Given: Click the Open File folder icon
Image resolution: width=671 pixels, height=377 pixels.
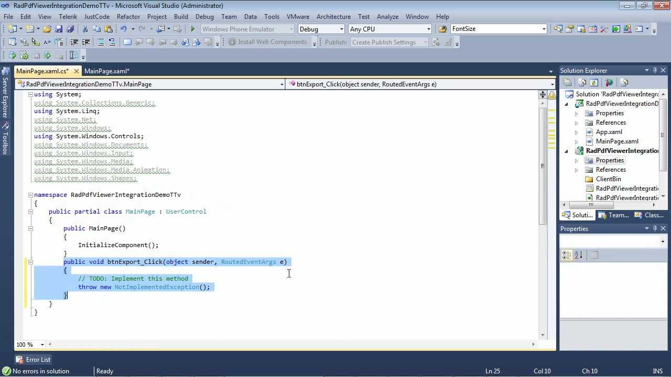Looking at the screenshot, I should point(47,29).
